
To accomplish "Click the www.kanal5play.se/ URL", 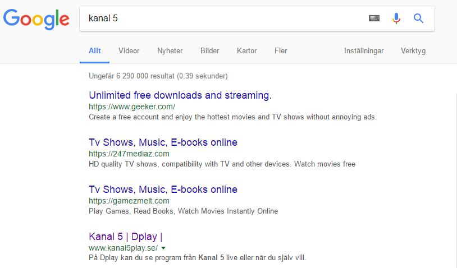I will [x=124, y=248].
